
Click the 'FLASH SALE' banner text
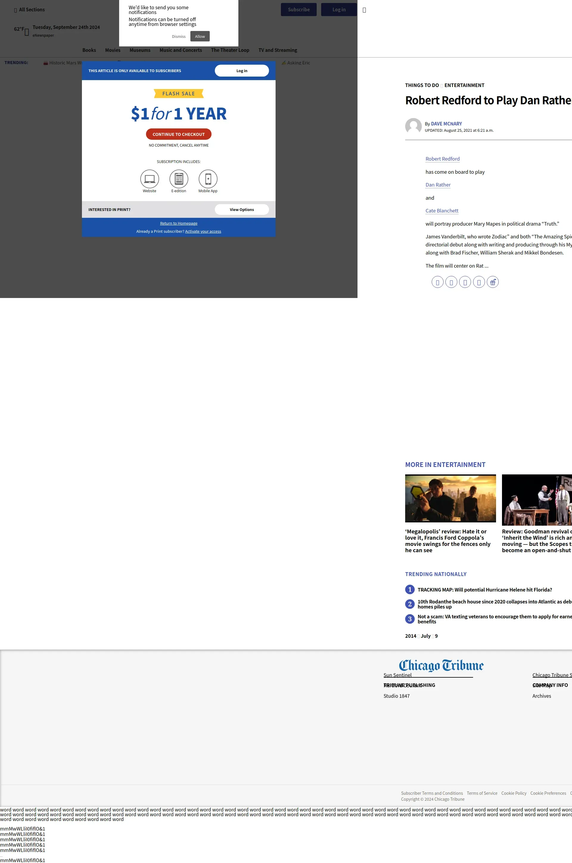pos(179,94)
